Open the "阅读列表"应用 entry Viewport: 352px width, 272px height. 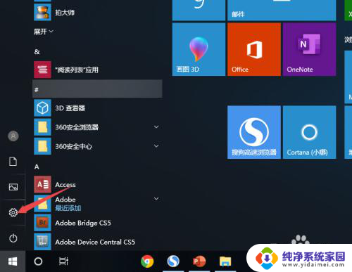point(97,70)
